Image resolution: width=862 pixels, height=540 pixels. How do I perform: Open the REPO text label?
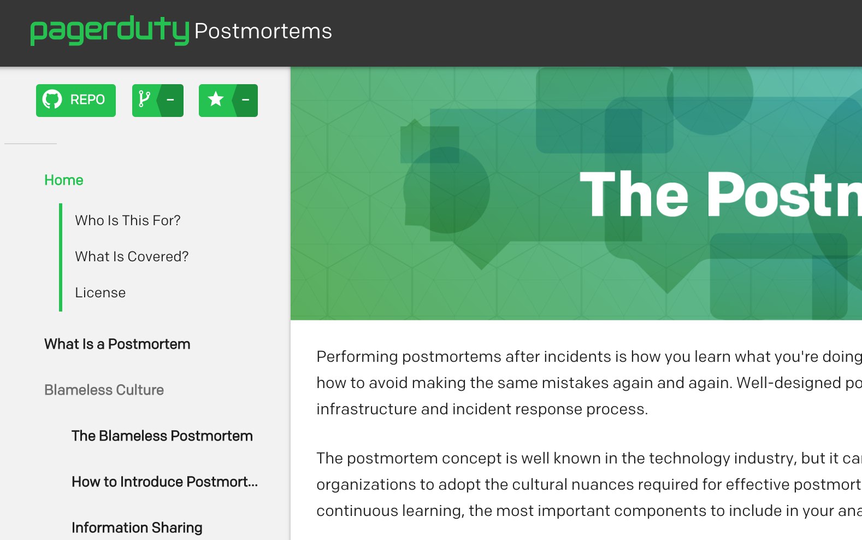click(x=87, y=100)
